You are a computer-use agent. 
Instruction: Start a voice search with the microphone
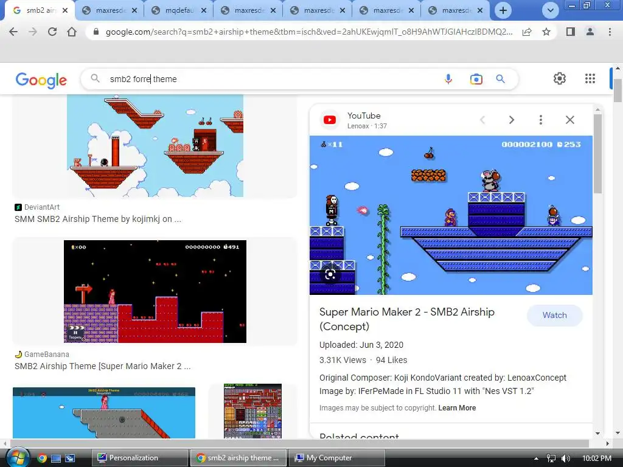448,79
